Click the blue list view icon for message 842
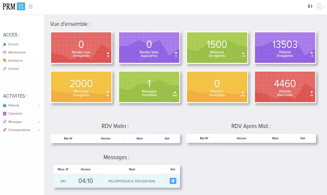Screen dimensions: 327x195 pyautogui.click(x=173, y=181)
